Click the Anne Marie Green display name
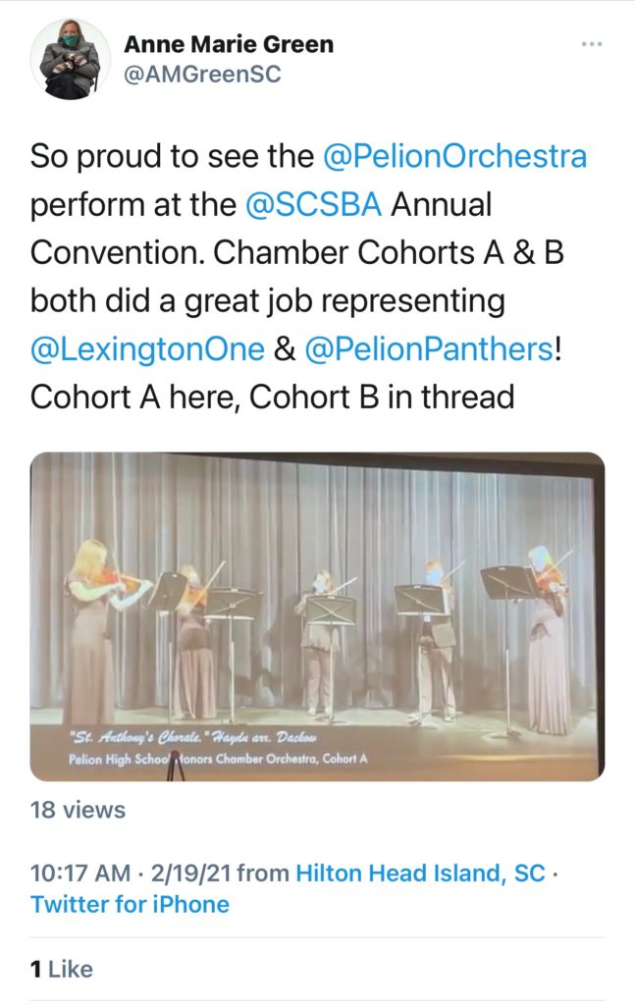The width and height of the screenshot is (635, 1005). click(229, 44)
